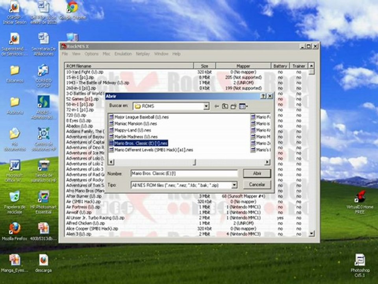This screenshot has height=284, width=378.
Task: Open the Netplay menu in RockNES X
Action: pyautogui.click(x=143, y=54)
